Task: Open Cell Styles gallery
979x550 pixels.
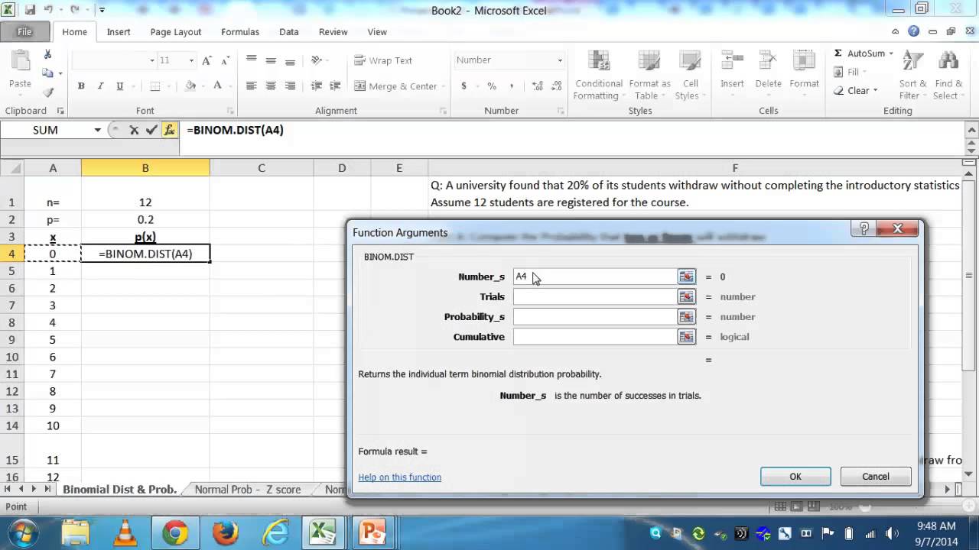Action: pos(690,75)
